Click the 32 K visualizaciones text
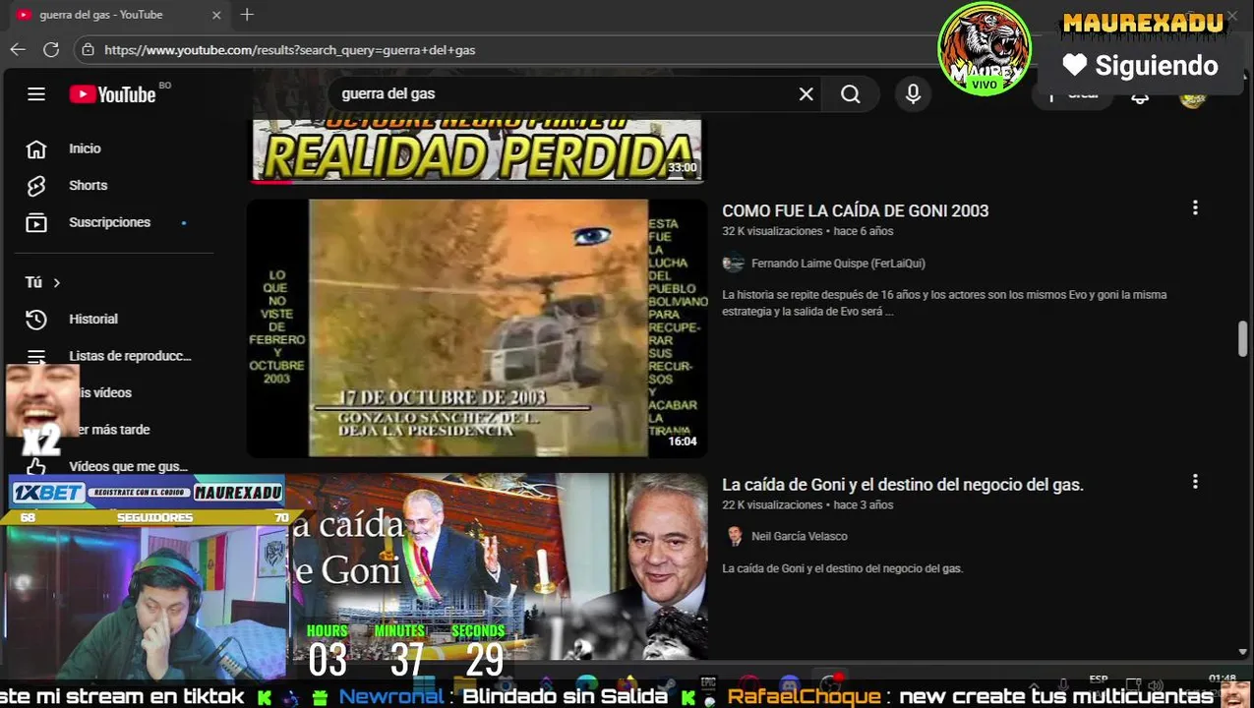The image size is (1254, 708). tap(772, 231)
